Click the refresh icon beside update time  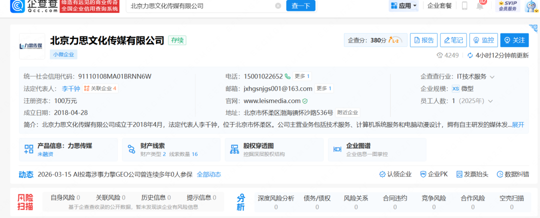(470, 55)
